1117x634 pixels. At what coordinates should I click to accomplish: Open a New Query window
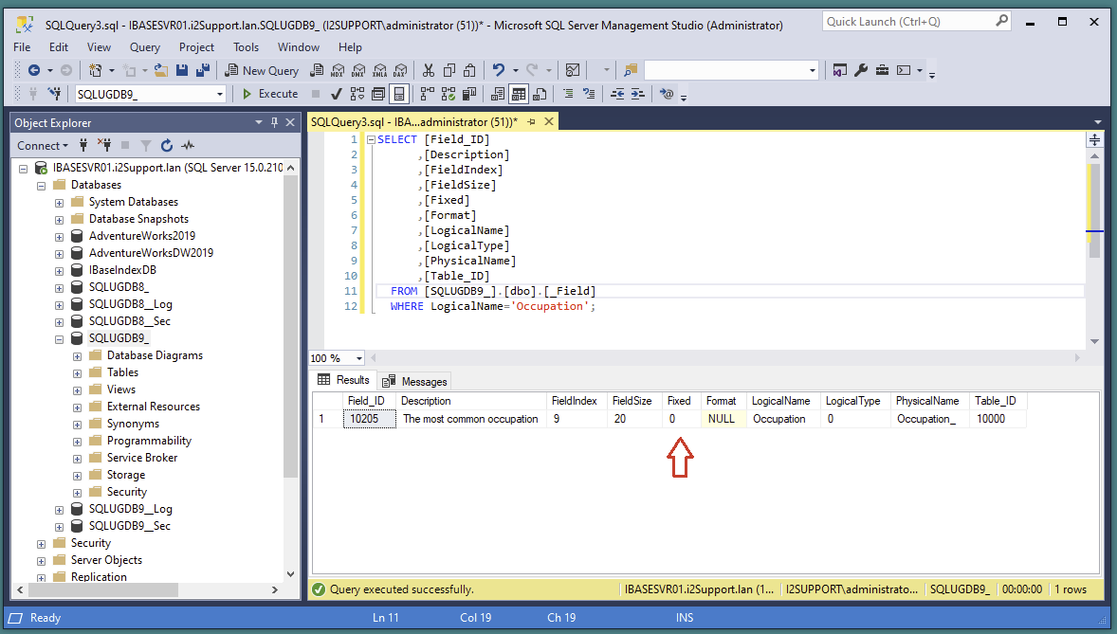(262, 69)
